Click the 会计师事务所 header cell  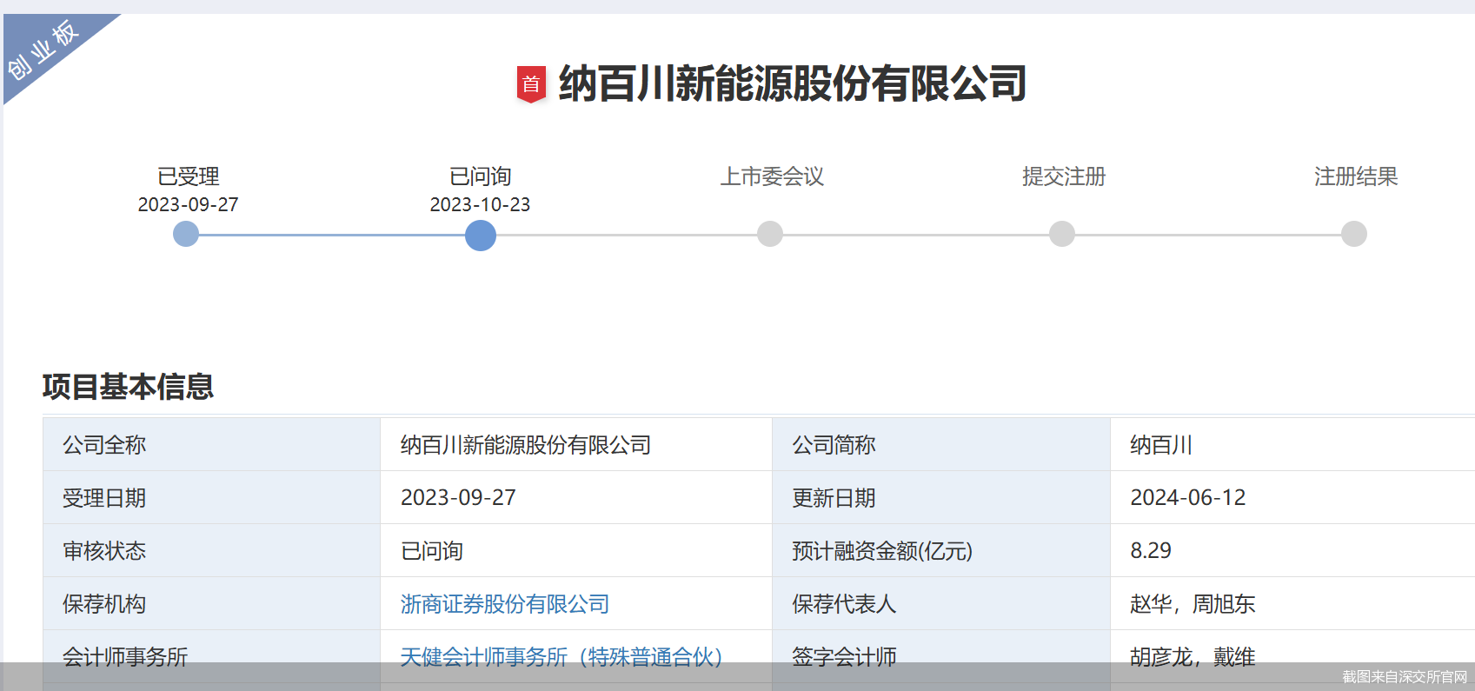tap(212, 657)
